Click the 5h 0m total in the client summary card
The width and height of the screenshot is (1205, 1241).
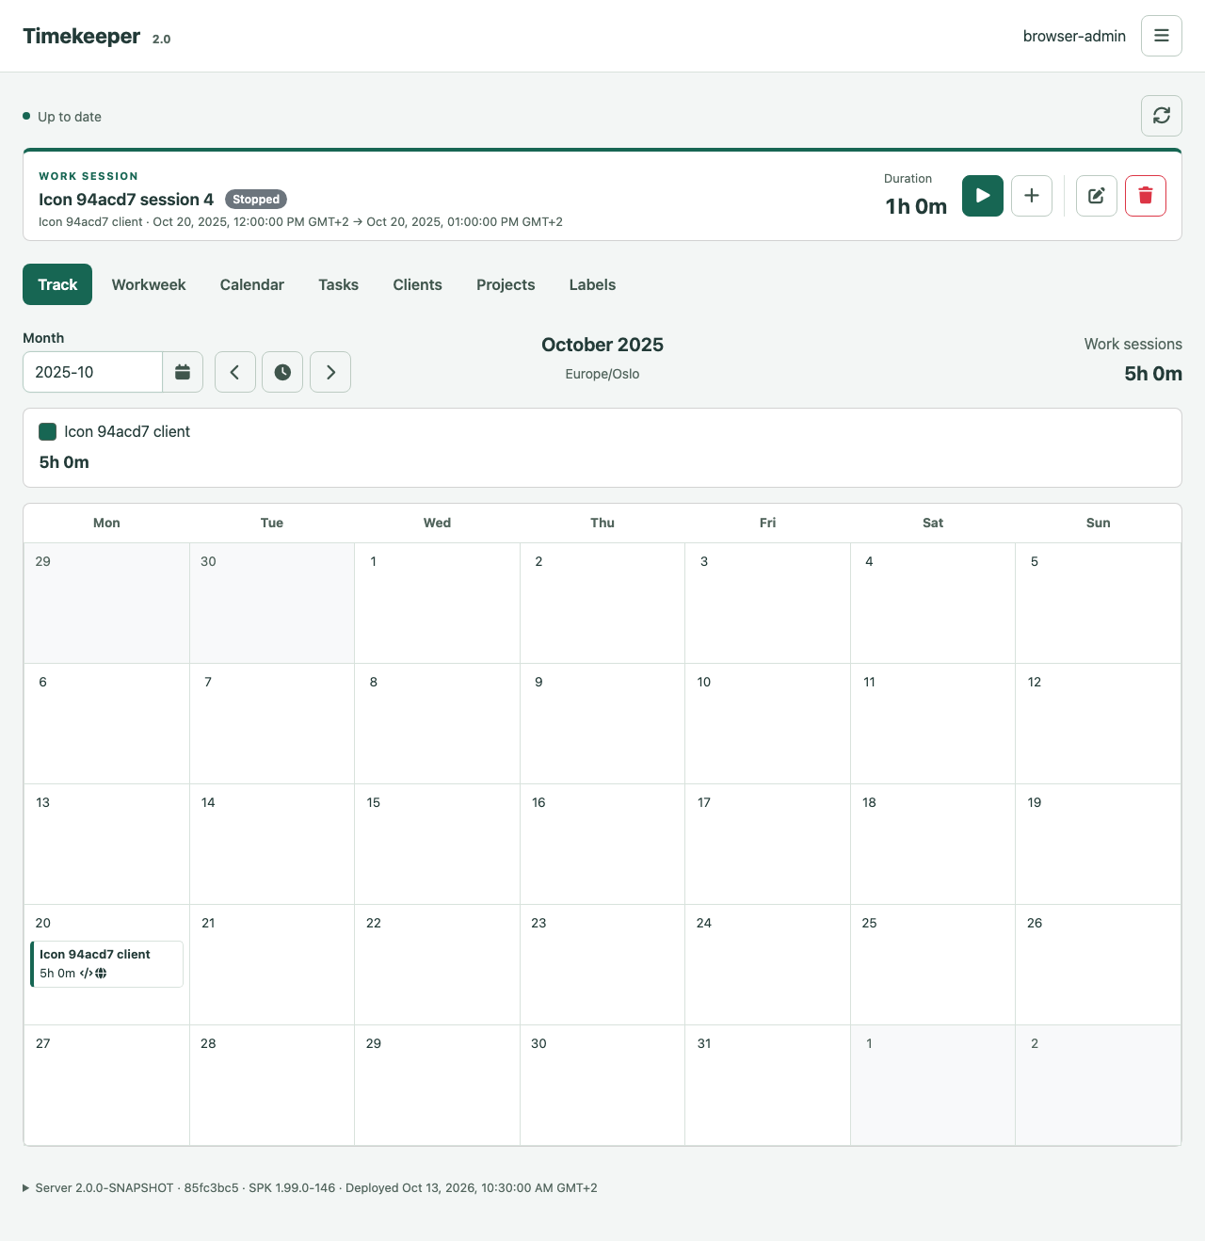tap(64, 462)
